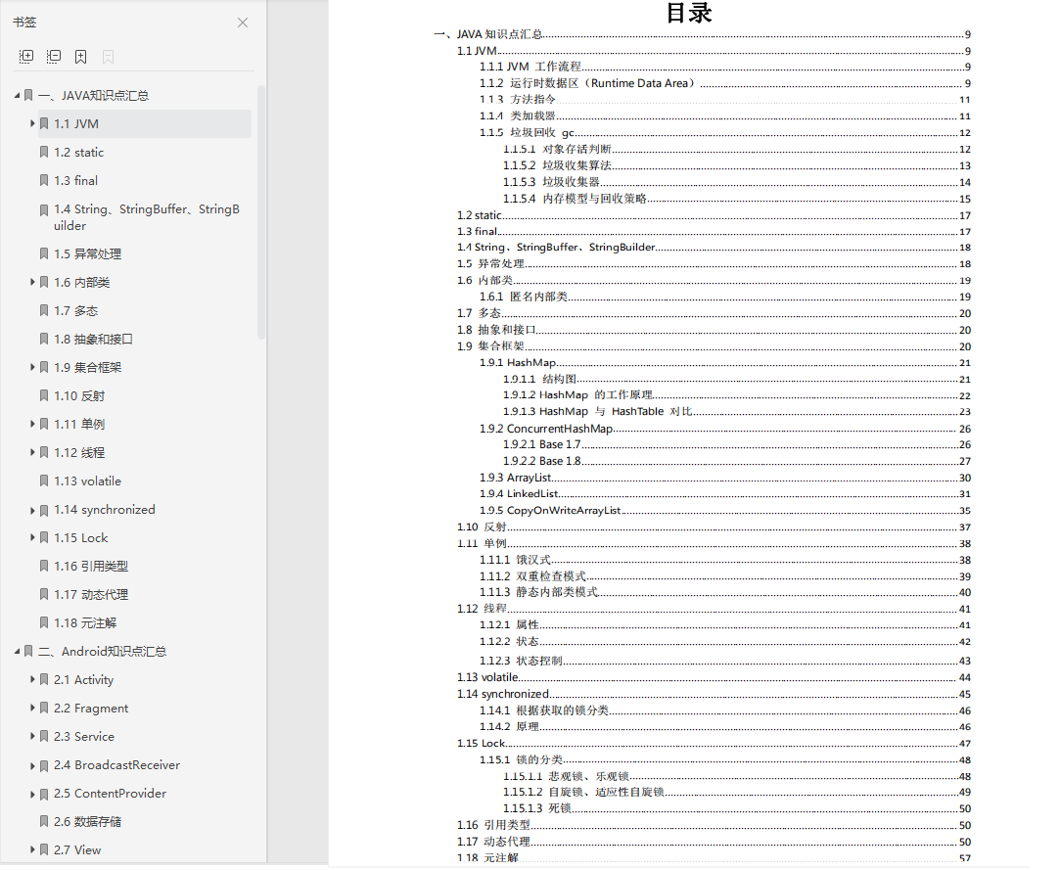This screenshot has width=1060, height=870.
Task: Expand the 2.4 BroadcastReceiver bookmark
Action: pos(31,766)
